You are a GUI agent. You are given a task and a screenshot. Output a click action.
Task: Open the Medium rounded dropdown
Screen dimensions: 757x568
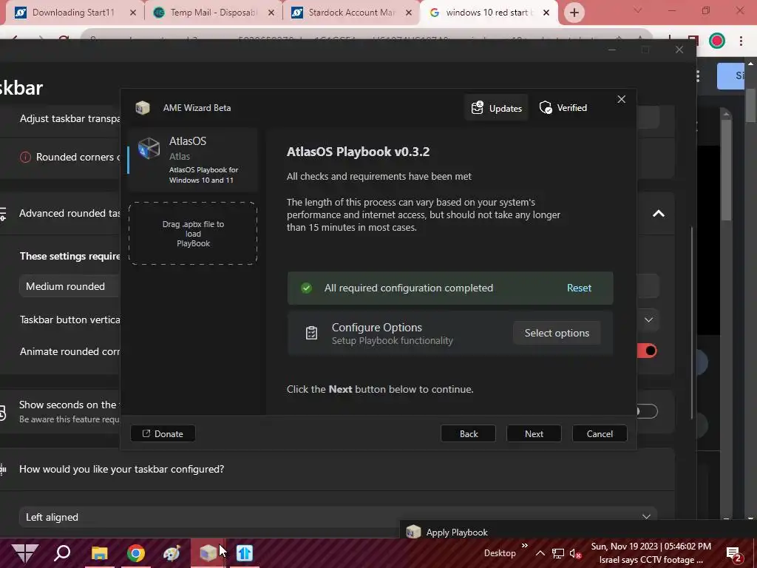coord(70,286)
